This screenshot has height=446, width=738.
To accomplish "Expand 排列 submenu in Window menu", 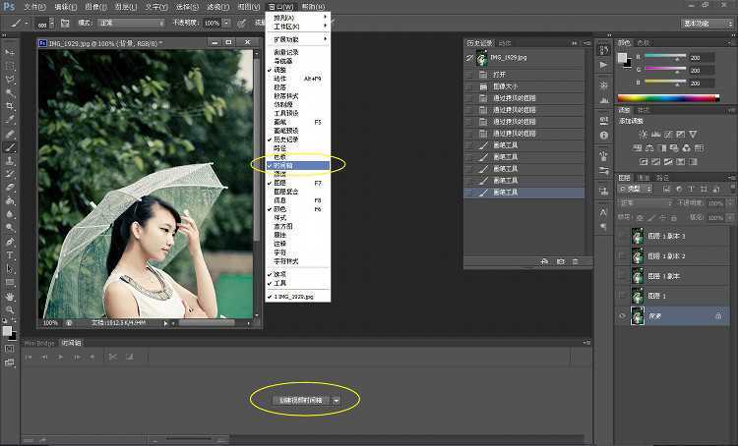I will (298, 18).
